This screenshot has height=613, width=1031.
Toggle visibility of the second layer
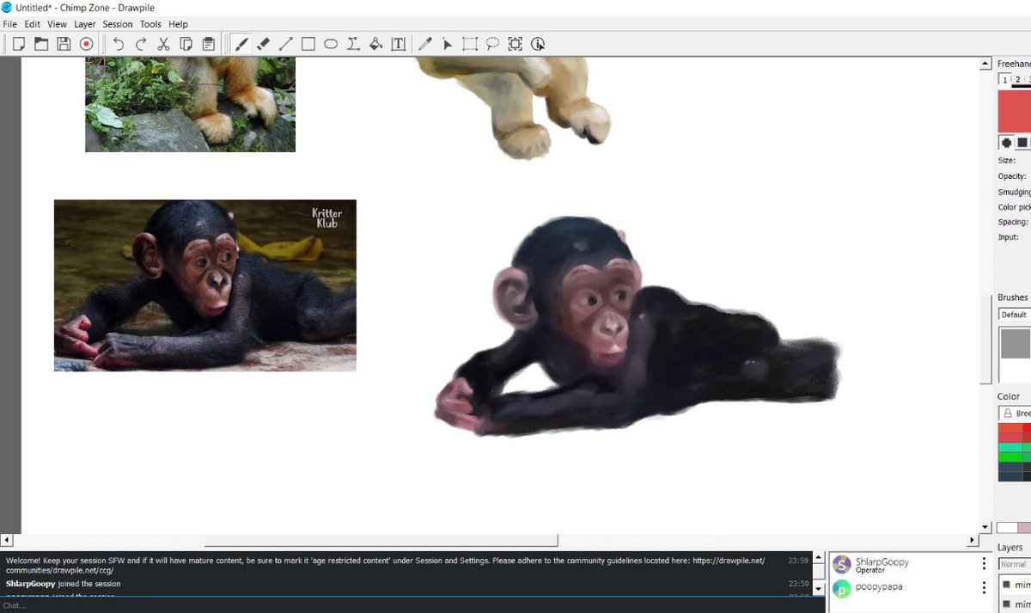pos(1006,605)
